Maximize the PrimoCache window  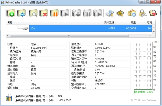click(x=148, y=2)
